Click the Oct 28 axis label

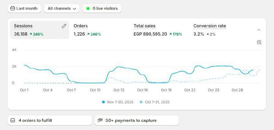click(x=237, y=90)
